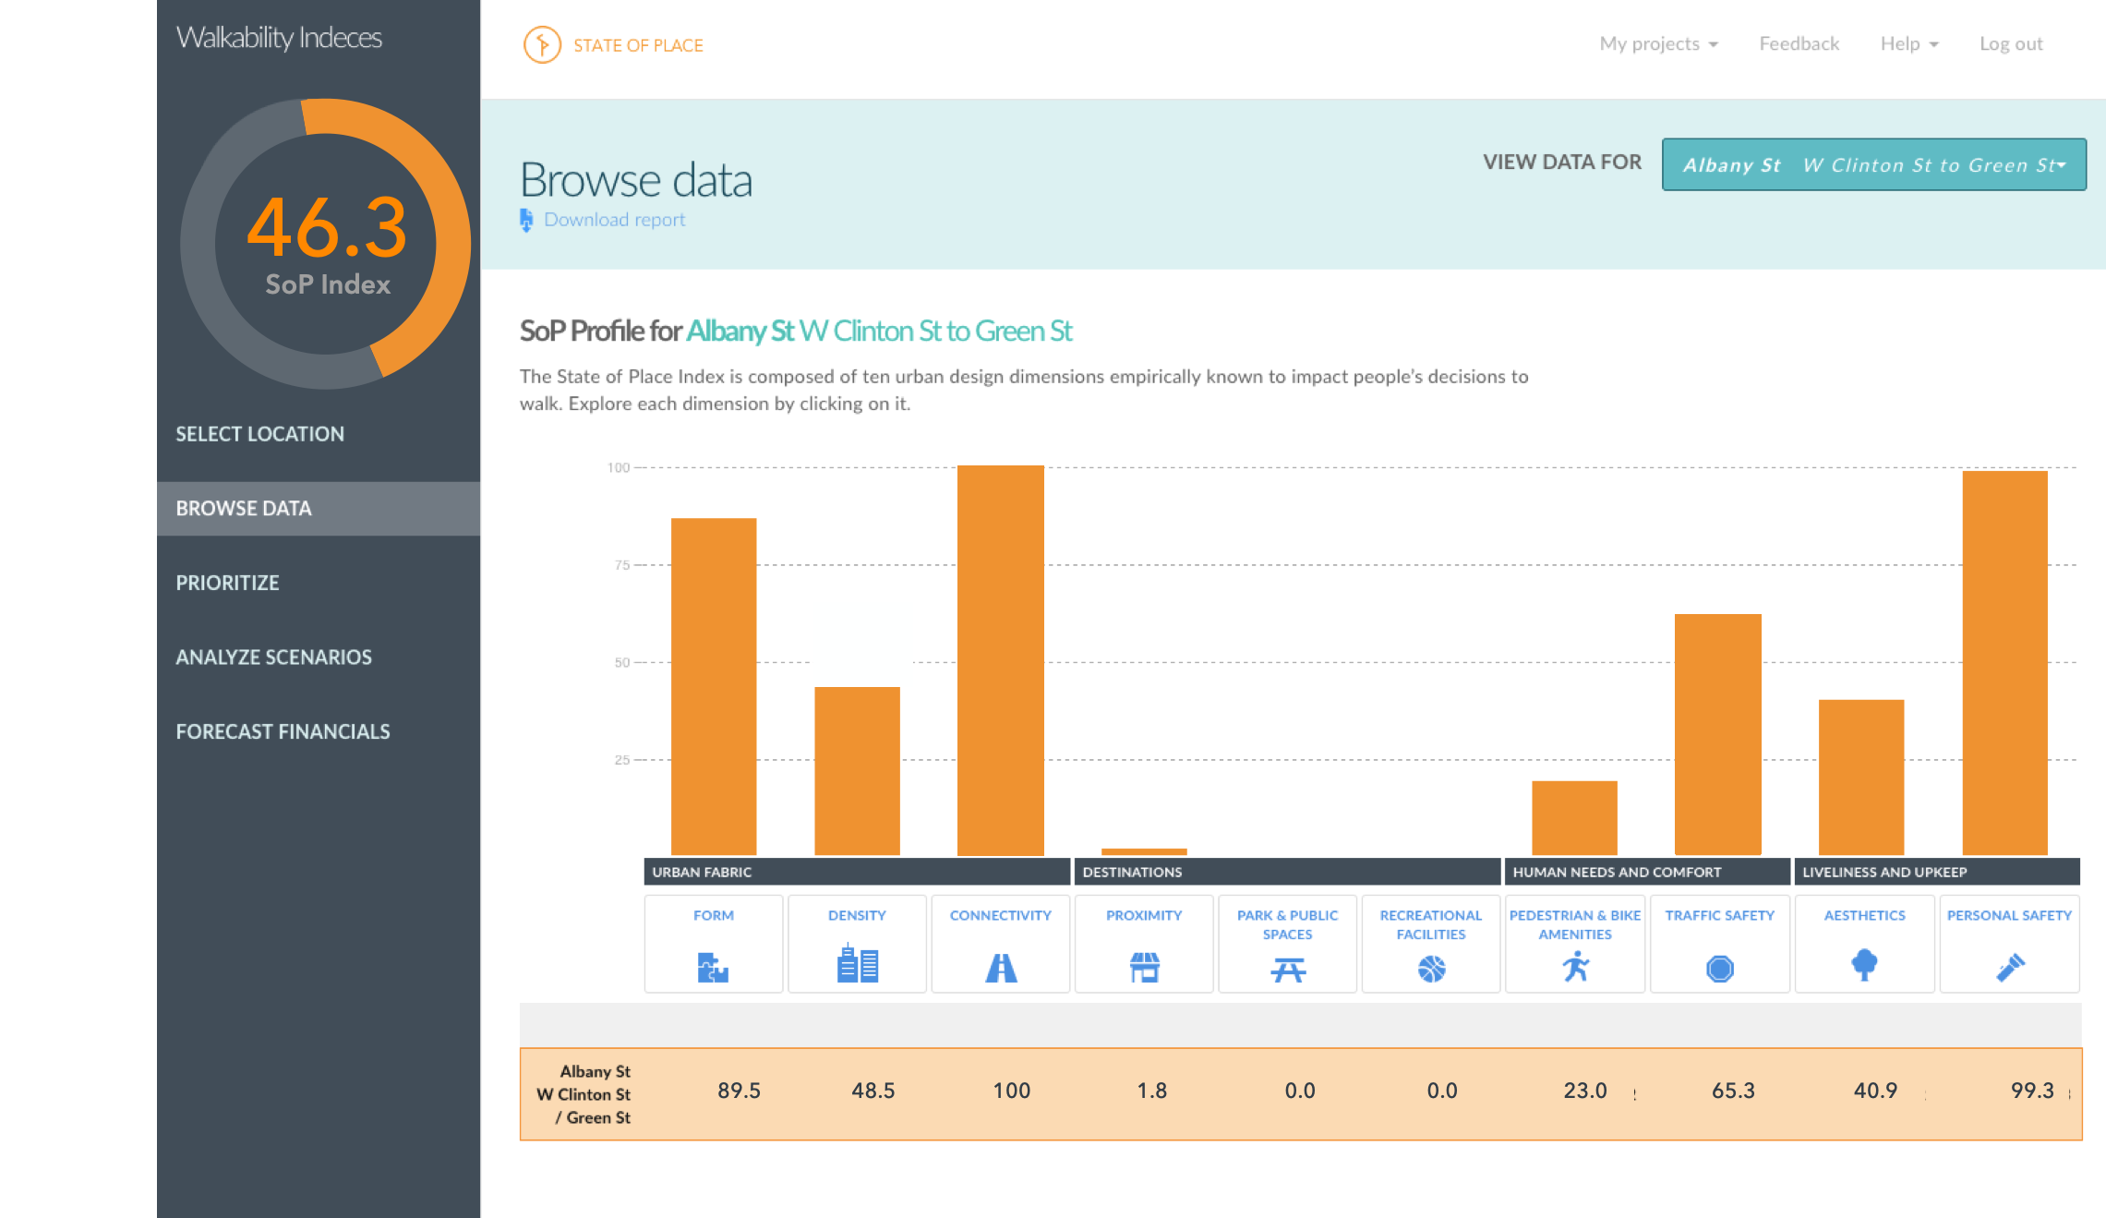Select the Density buildings icon
The image size is (2106, 1218).
(x=857, y=964)
